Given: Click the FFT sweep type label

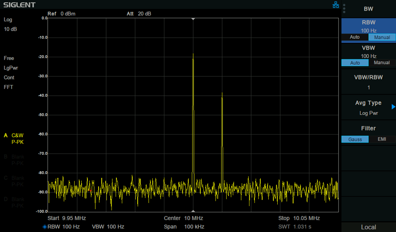Looking at the screenshot, I should pos(9,87).
